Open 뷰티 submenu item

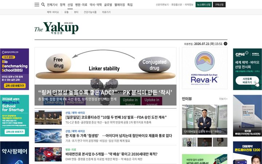[76, 12]
